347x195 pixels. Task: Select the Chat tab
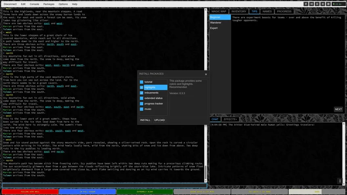click(215, 119)
